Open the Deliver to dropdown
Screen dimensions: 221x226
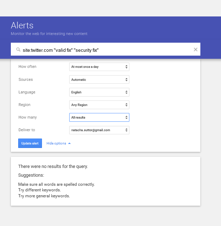[99, 130]
